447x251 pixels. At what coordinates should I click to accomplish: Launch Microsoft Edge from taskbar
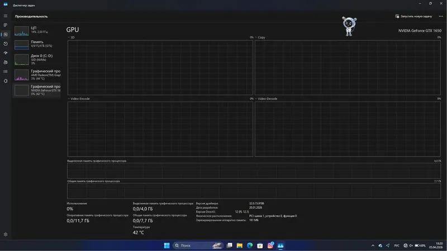[x=250, y=245]
